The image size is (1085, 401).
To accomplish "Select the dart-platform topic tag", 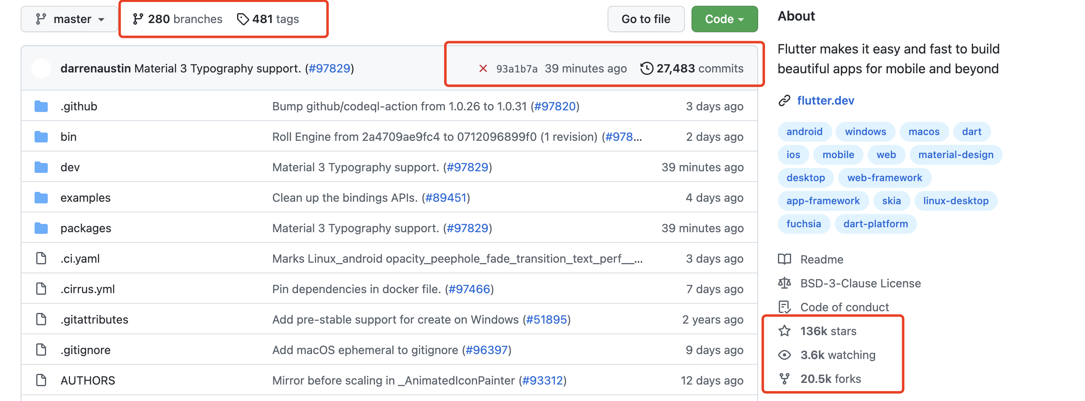I will click(875, 224).
